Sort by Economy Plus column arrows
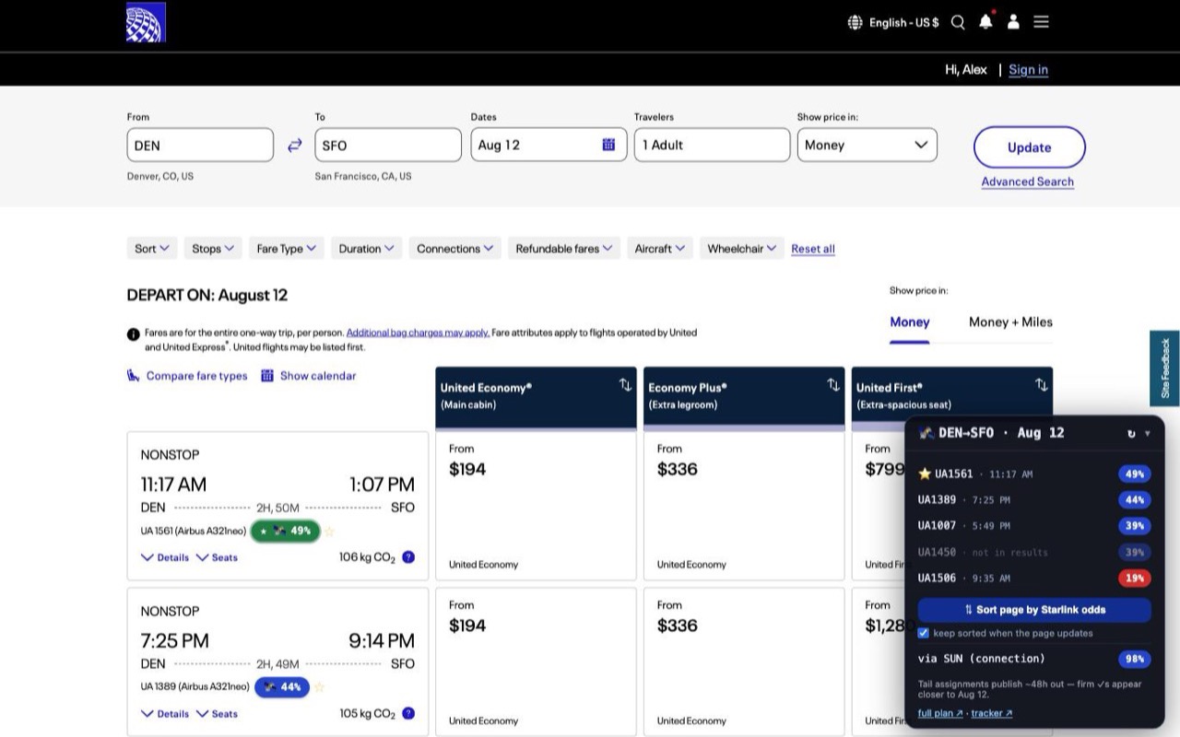1180x737 pixels. [x=833, y=385]
